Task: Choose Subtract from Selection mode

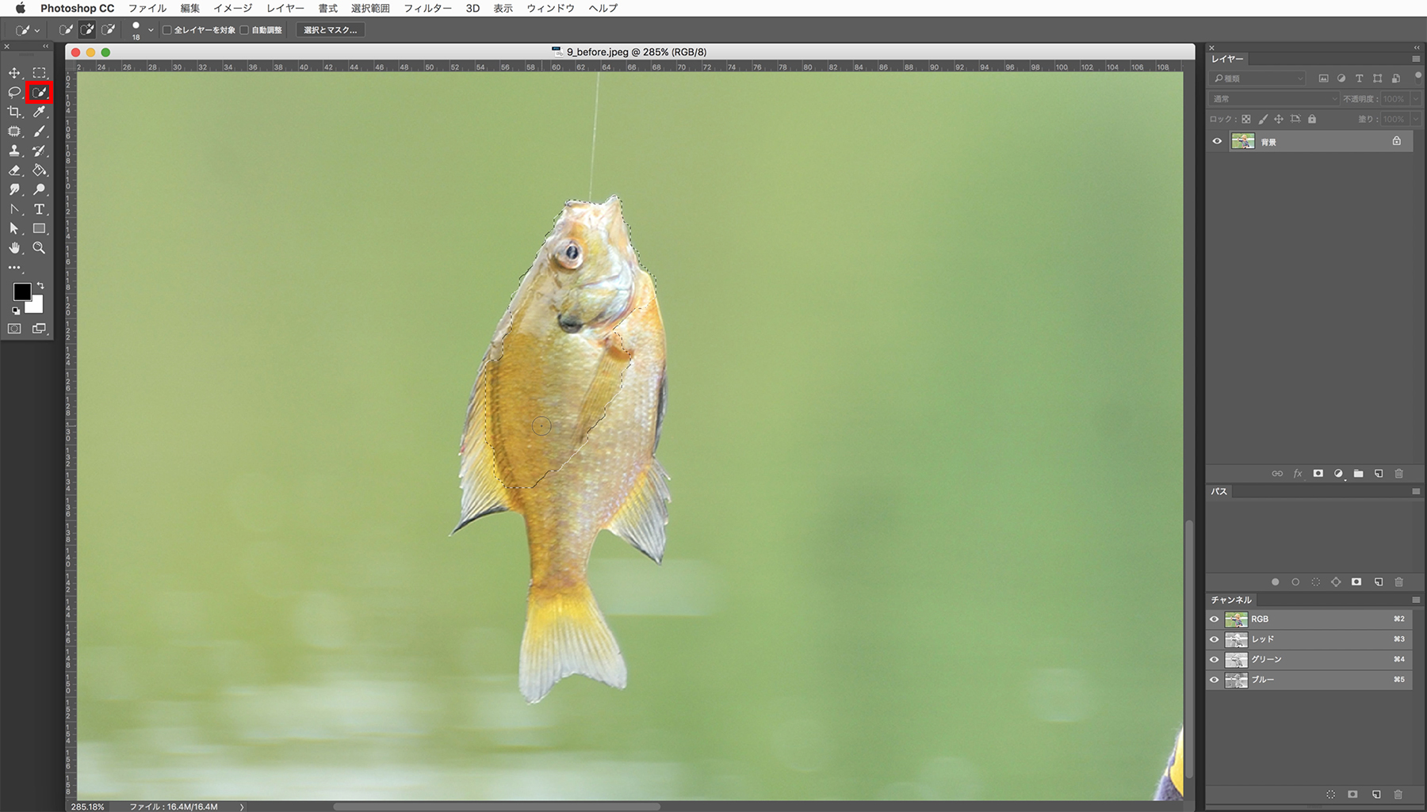Action: [109, 30]
